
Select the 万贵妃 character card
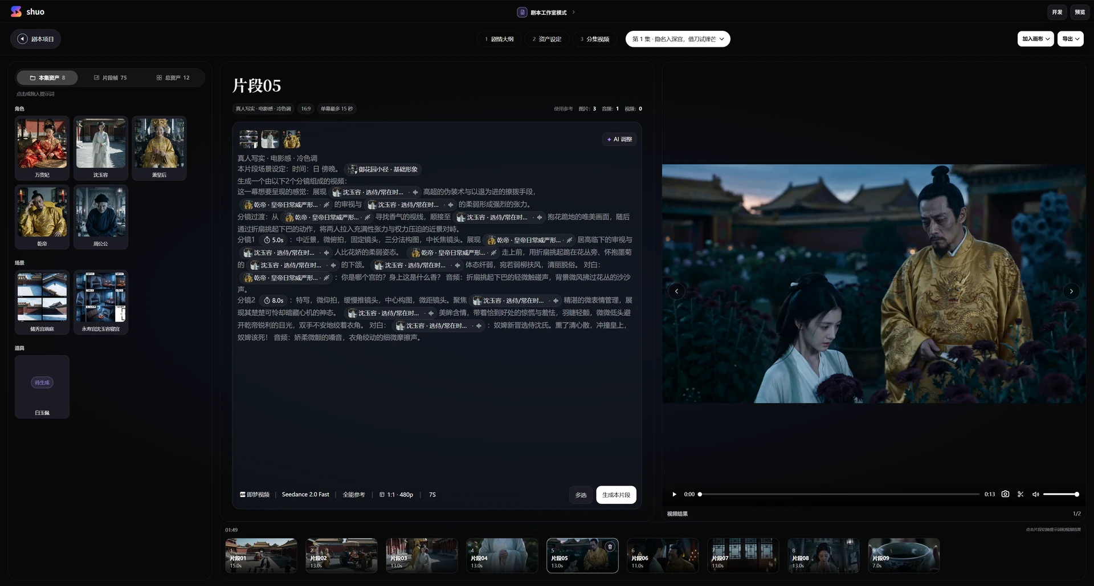click(x=42, y=148)
